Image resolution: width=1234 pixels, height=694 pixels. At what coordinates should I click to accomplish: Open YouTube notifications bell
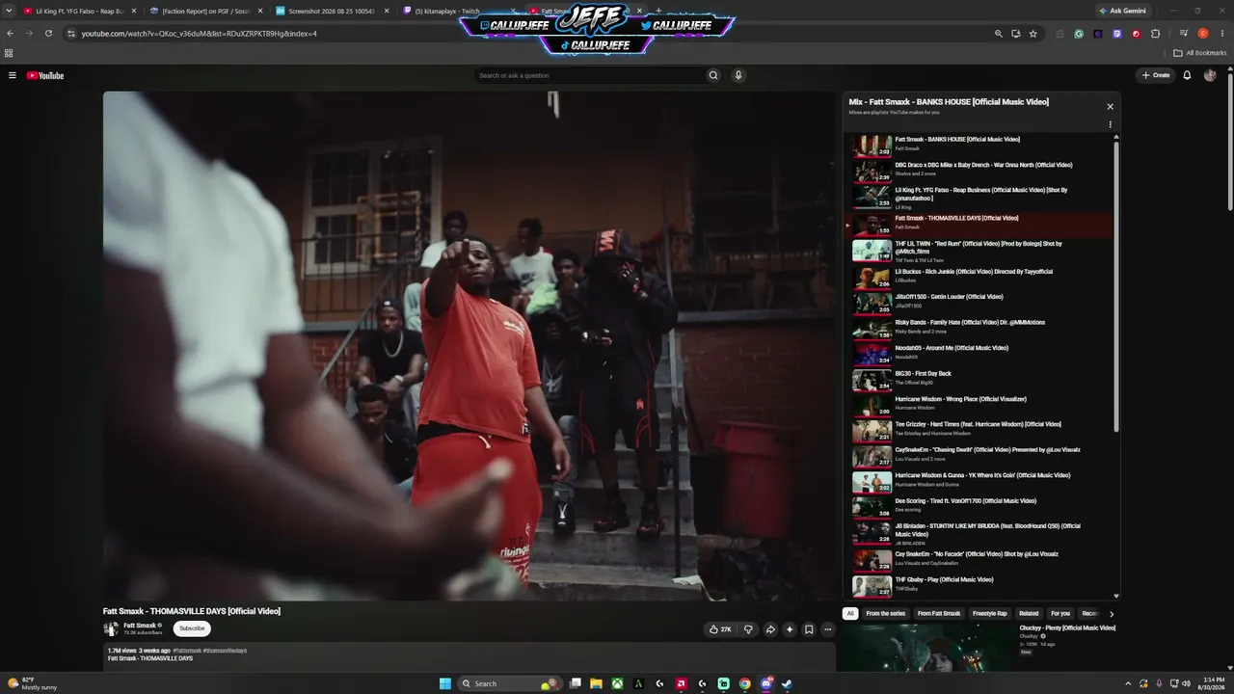[1187, 75]
